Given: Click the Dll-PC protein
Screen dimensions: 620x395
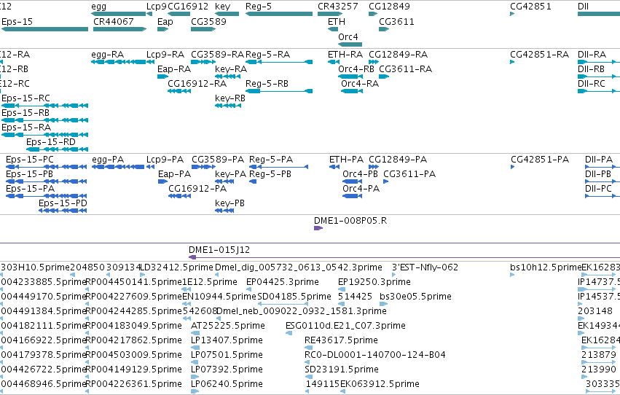Looking at the screenshot, I should pyautogui.click(x=603, y=196).
